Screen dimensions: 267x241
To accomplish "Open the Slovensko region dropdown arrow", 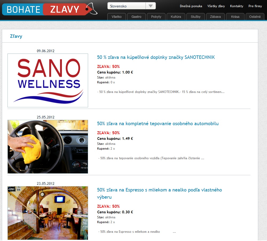I will point(151,6).
